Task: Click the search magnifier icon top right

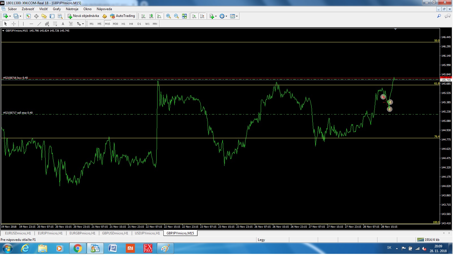Action: (x=439, y=16)
